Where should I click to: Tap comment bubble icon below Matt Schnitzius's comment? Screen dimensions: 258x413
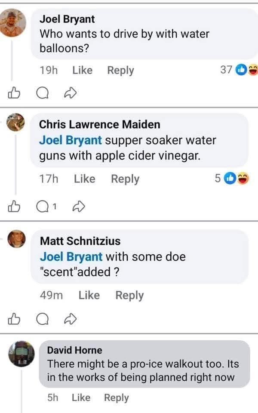(42, 319)
